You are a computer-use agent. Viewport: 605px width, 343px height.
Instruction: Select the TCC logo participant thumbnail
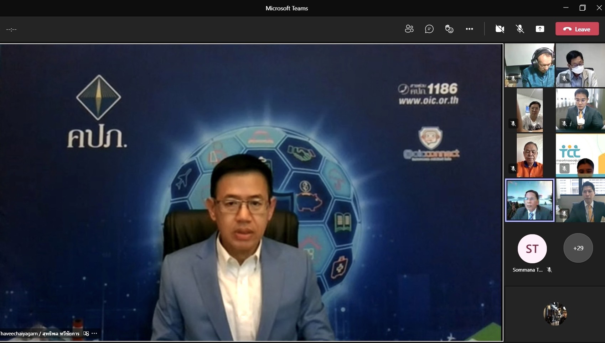(x=580, y=155)
